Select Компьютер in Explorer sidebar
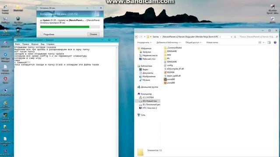This screenshot has height=157, width=280. 144,94
